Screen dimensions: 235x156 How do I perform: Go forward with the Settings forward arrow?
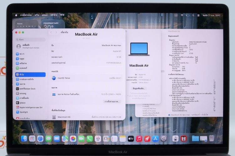click(x=56, y=32)
